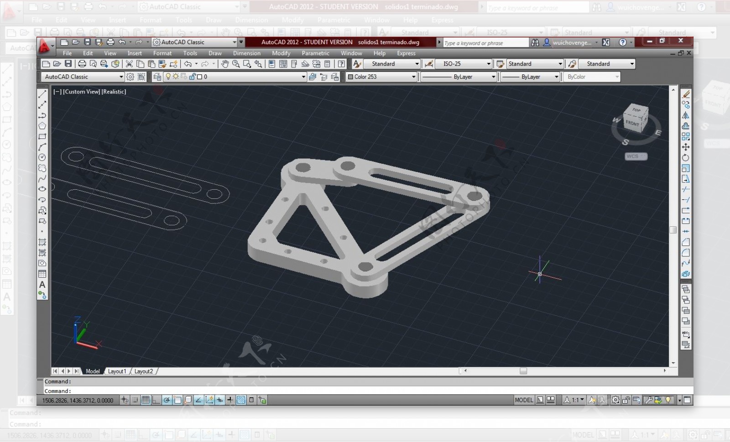Image resolution: width=730 pixels, height=442 pixels.
Task: Click the Text Style icon beside Standard
Action: 357,64
